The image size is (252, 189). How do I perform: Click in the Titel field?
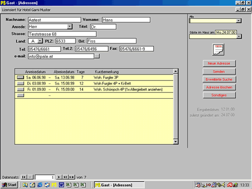pyautogui.click(x=103, y=27)
